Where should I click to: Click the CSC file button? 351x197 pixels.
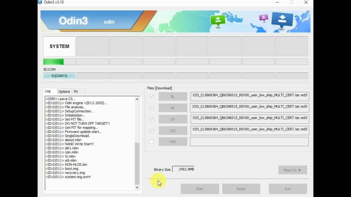(173, 131)
